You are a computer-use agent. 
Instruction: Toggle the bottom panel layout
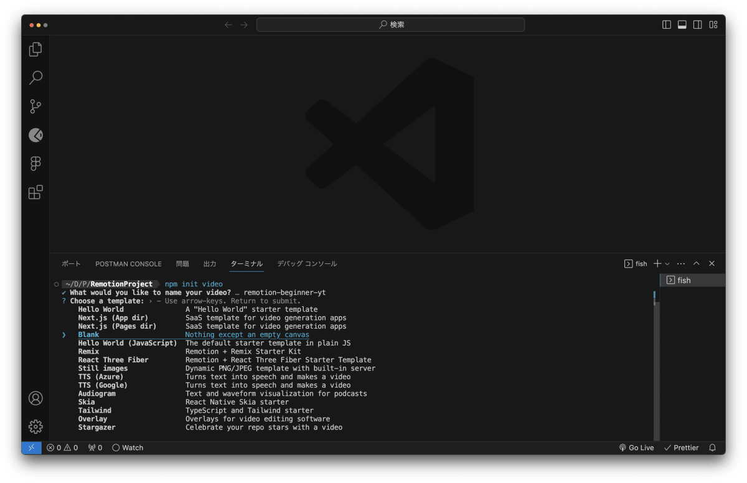point(682,25)
